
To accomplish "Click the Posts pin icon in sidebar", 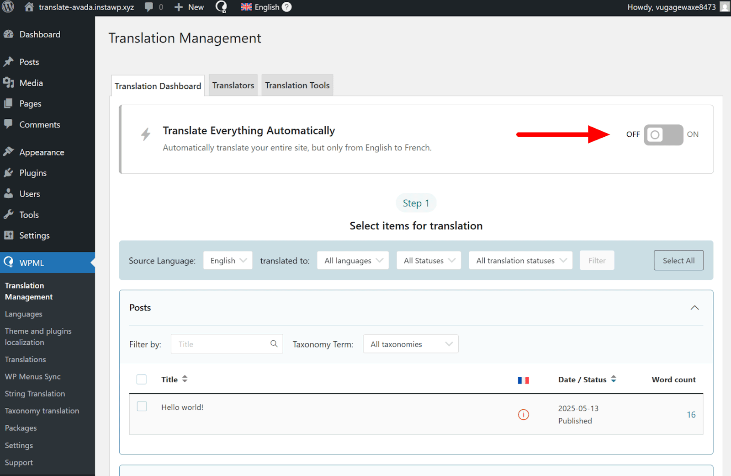I will pos(9,62).
